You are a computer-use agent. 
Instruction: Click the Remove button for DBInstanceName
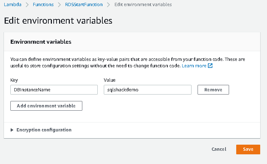213,90
